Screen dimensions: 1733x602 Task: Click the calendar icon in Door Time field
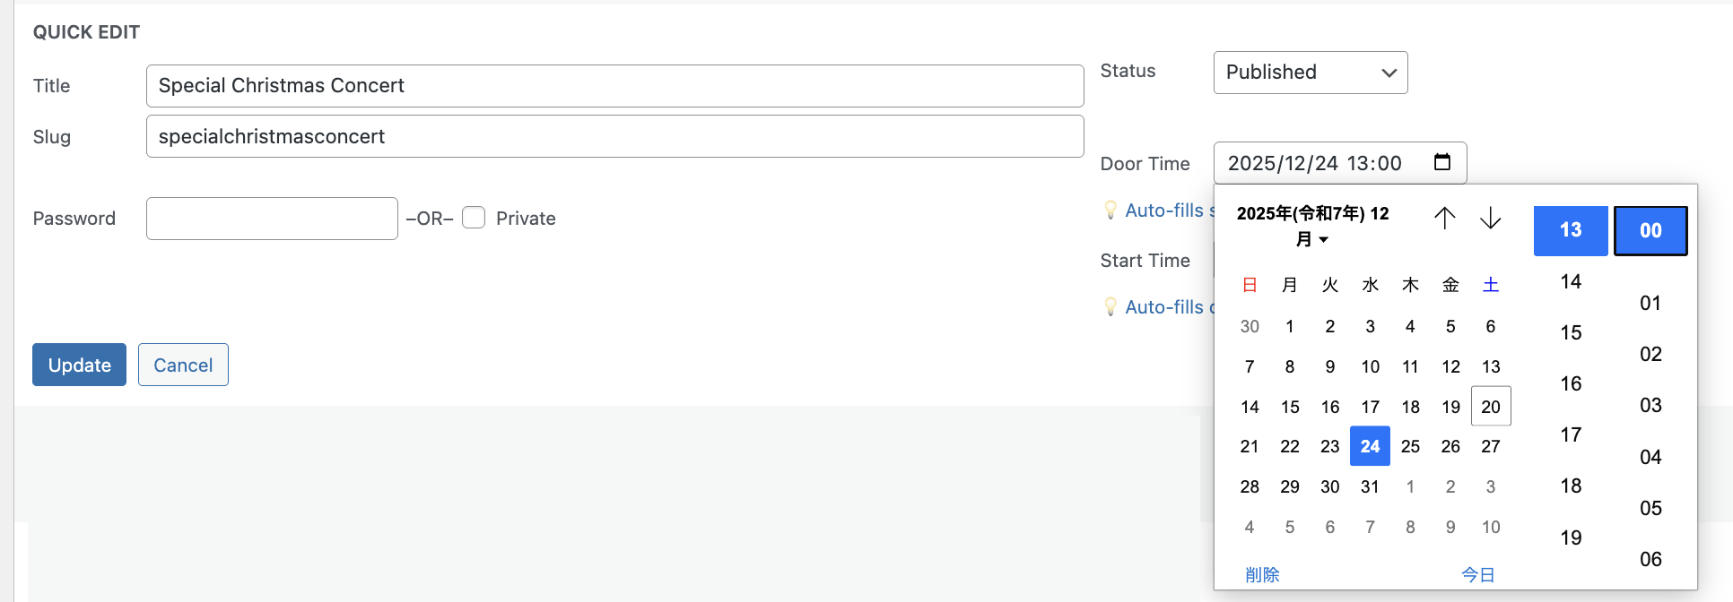(1442, 162)
